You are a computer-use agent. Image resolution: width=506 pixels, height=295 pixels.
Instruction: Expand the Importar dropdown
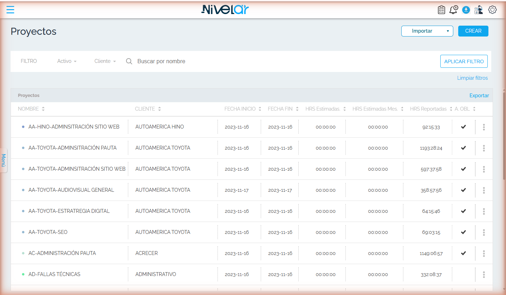pos(427,31)
